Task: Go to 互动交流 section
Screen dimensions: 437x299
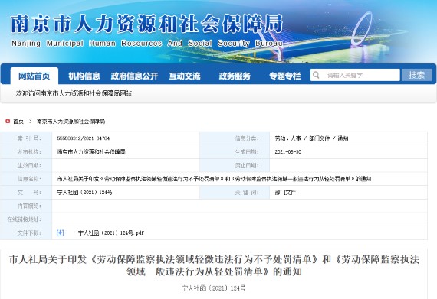Action: coord(185,76)
